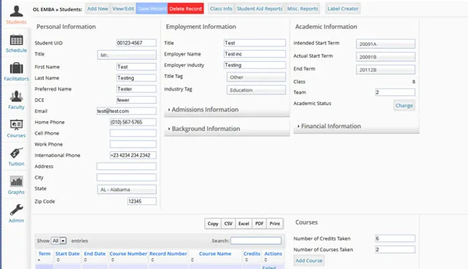Image resolution: width=468 pixels, height=269 pixels.
Task: Open the Student Aid Reports tab
Action: (x=260, y=9)
